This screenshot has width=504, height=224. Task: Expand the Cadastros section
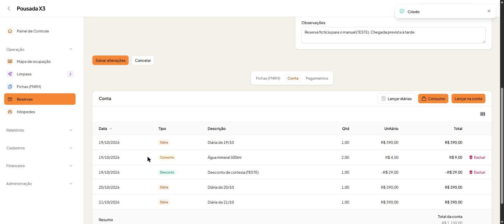coord(71,148)
